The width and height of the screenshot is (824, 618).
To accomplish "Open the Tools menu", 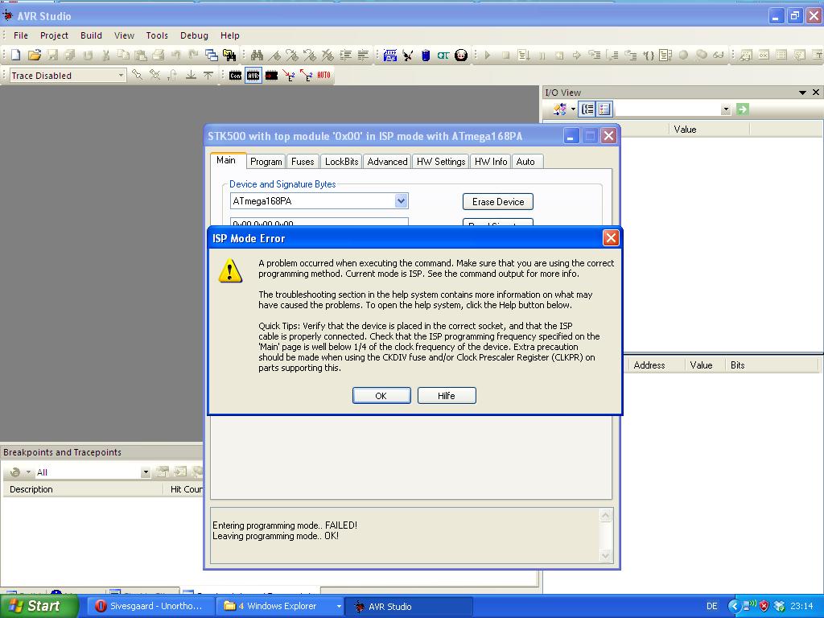I will 157,35.
